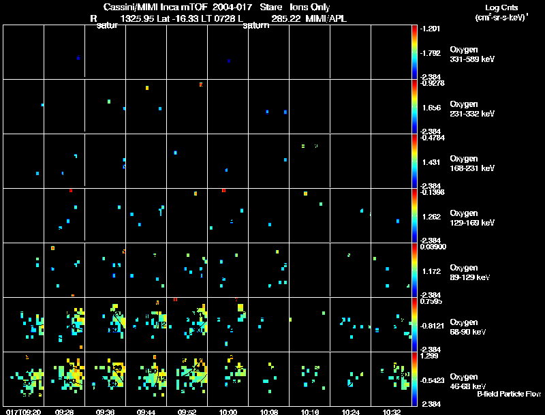This screenshot has height=415, width=545.
Task: Click the color bar beside Oxygen 231-332 keV
Action: pyautogui.click(x=414, y=106)
